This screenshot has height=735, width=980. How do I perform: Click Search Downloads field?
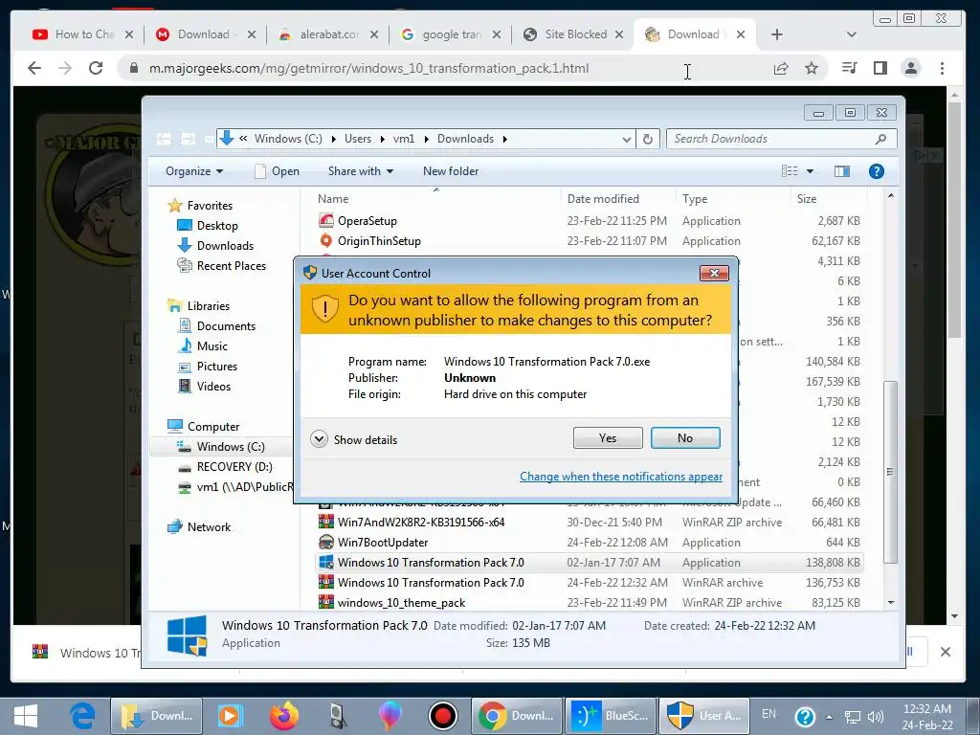[781, 139]
